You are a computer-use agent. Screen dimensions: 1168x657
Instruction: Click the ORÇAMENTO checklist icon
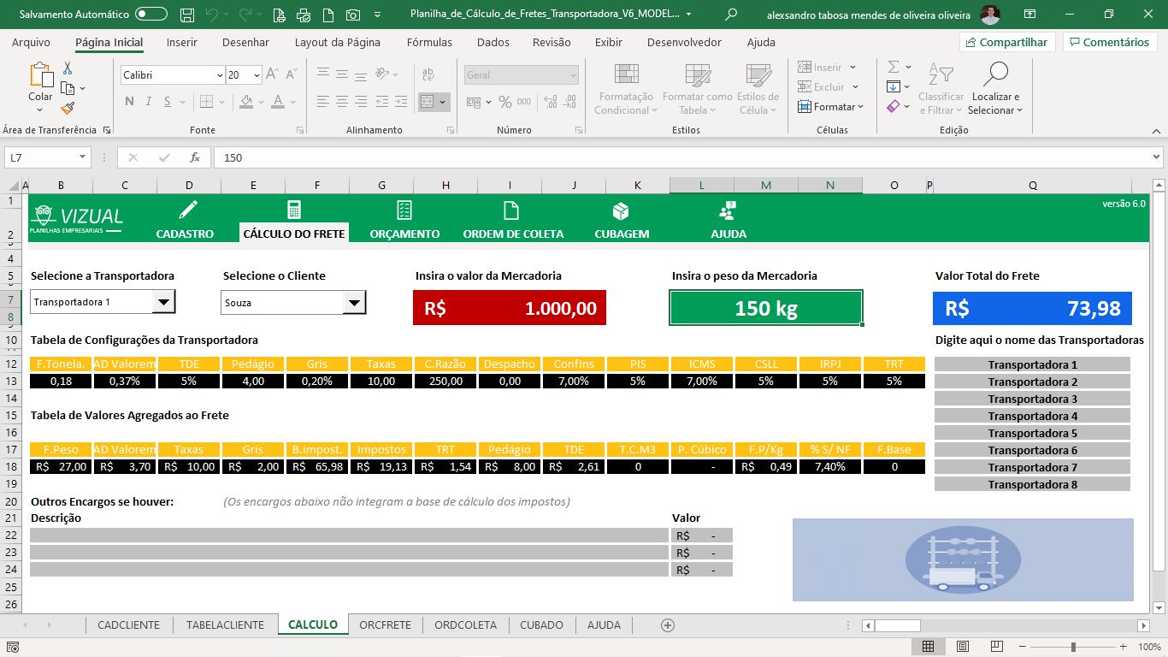[404, 210]
